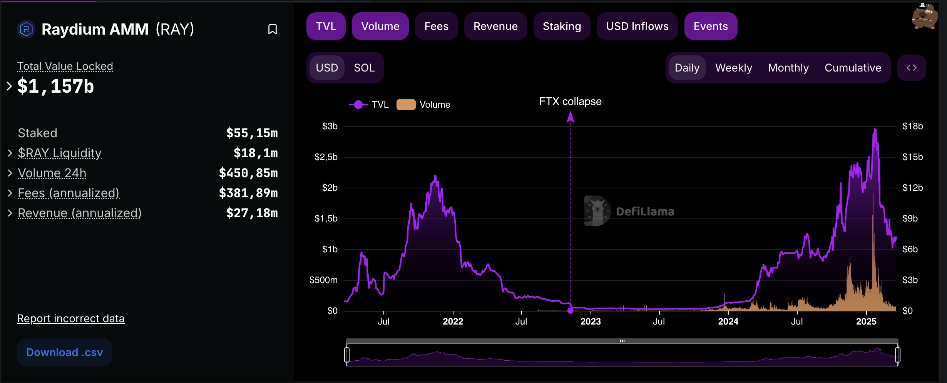This screenshot has width=947, height=383.
Task: Click the Total Value Locked label
Action: pyautogui.click(x=65, y=67)
